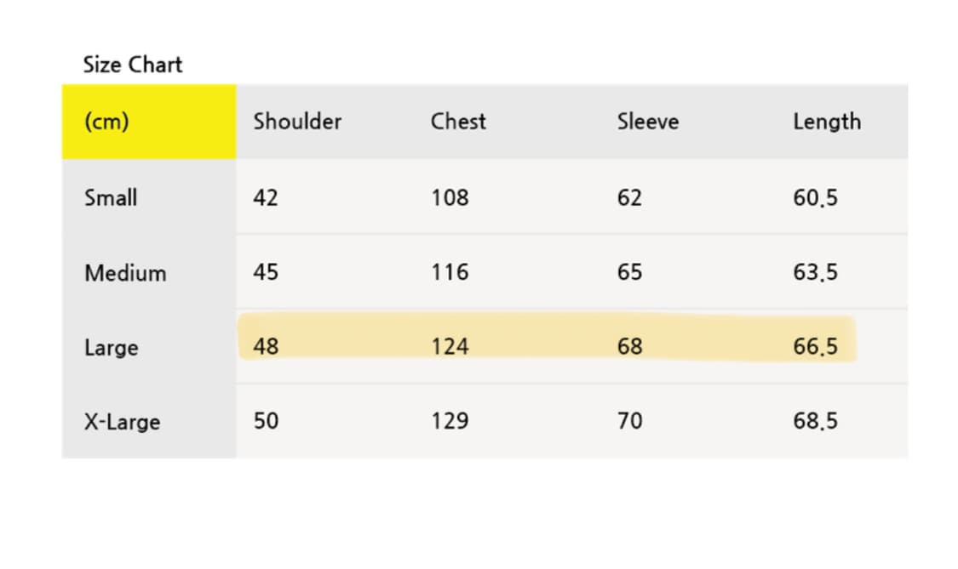Click the Medium row label
This screenshot has width=958, height=569.
[x=125, y=273]
